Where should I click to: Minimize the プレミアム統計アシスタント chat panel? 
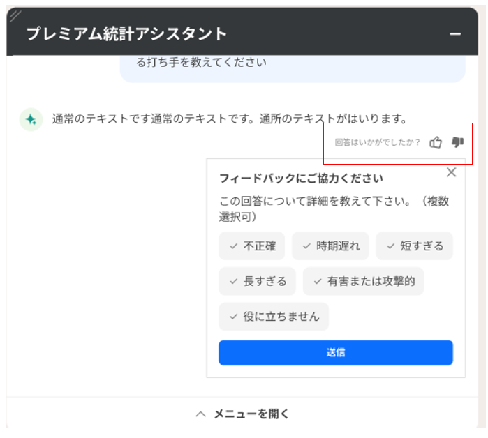pos(455,34)
